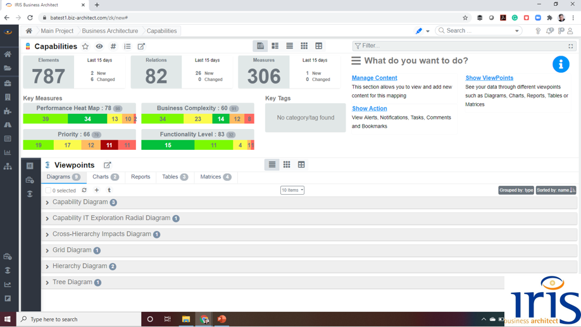Click the 't' icon in Viewpoints toolbar

(109, 190)
